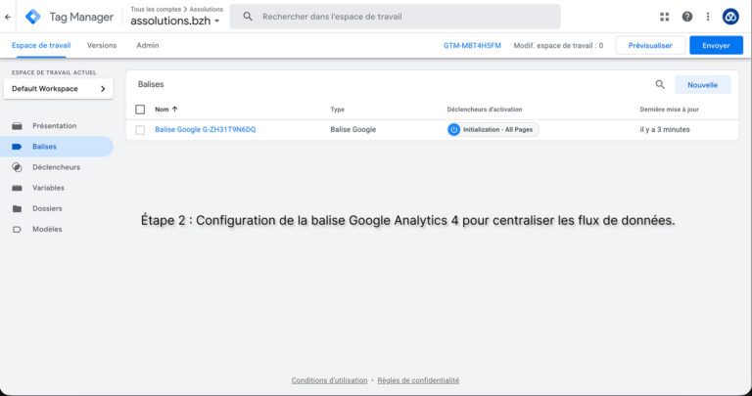Tick the checkbox for Balise Google G-ZH31T9N6DQ

click(140, 130)
